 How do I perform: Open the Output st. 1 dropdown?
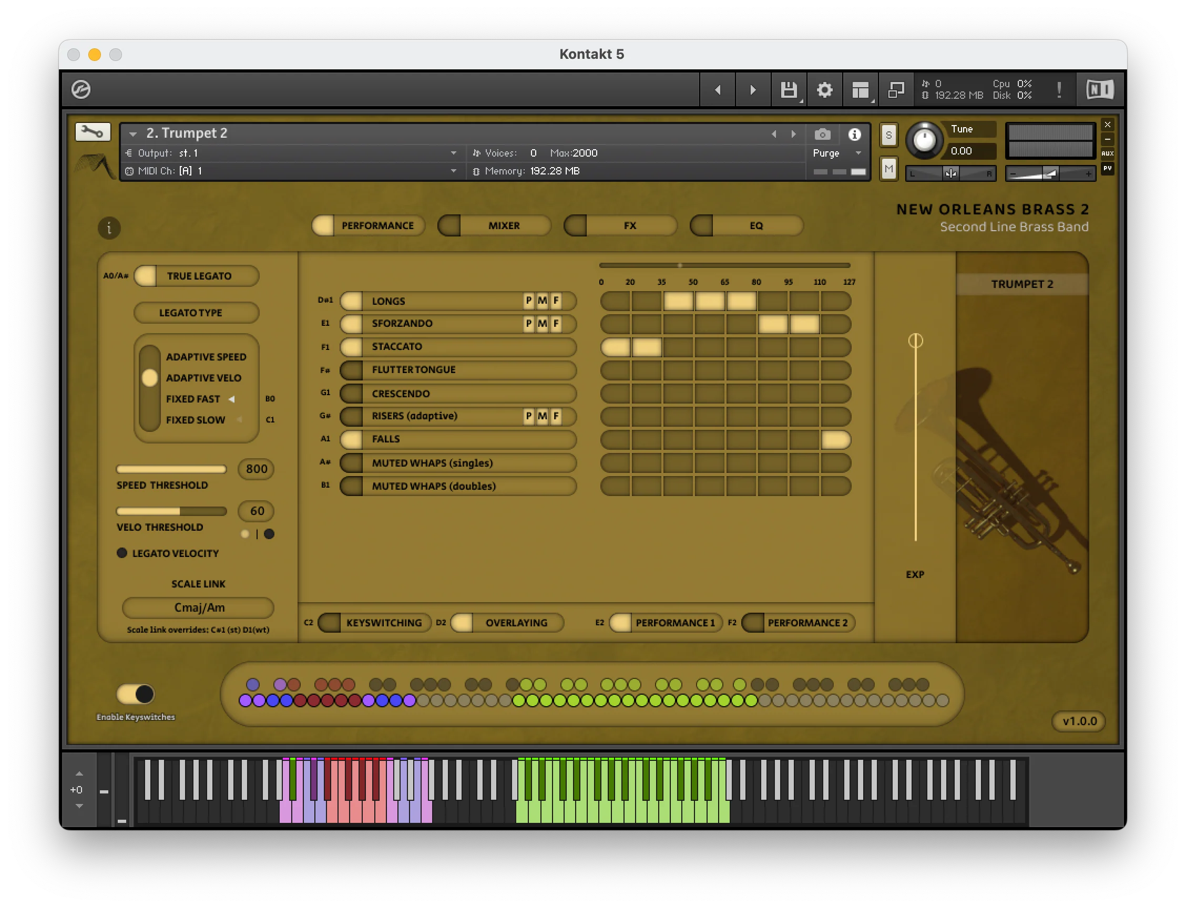(x=453, y=153)
